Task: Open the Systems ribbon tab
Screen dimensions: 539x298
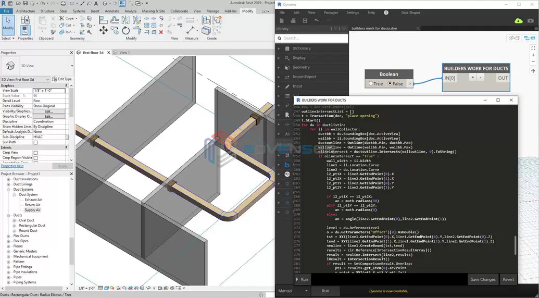Action: tap(79, 11)
